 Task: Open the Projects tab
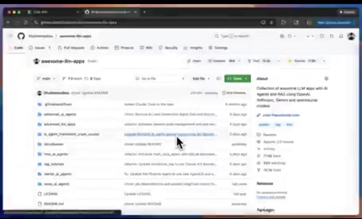tap(124, 48)
